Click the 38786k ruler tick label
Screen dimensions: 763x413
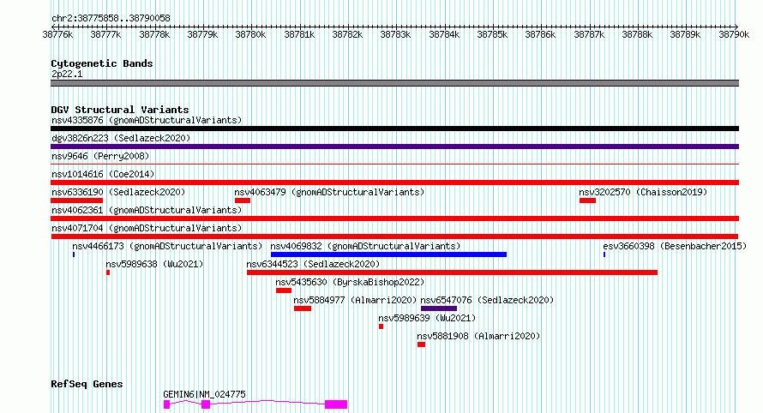[x=540, y=34]
